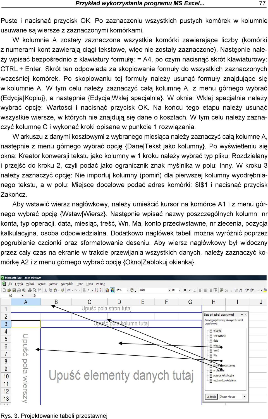Click the Name Box showing A3
The height and width of the screenshot is (419, 268).
coord(11,296)
